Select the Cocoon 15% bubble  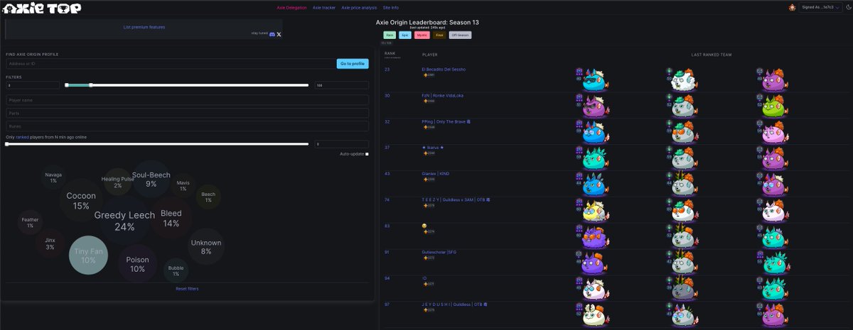81,200
